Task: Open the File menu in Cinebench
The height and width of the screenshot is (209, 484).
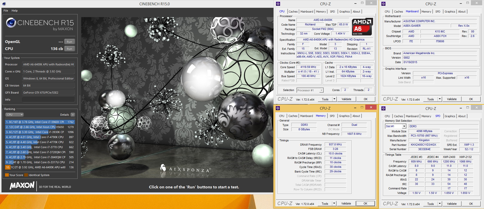Action: click(6, 11)
